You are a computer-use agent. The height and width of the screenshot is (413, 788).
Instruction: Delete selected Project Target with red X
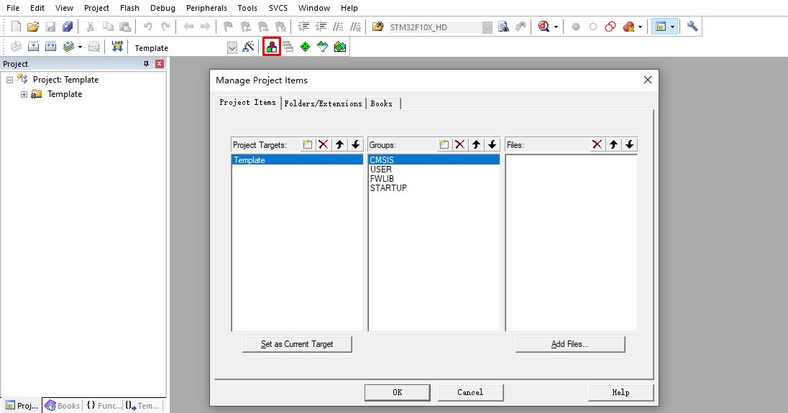click(323, 144)
